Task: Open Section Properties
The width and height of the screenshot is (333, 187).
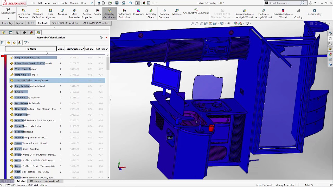Action: (x=87, y=14)
